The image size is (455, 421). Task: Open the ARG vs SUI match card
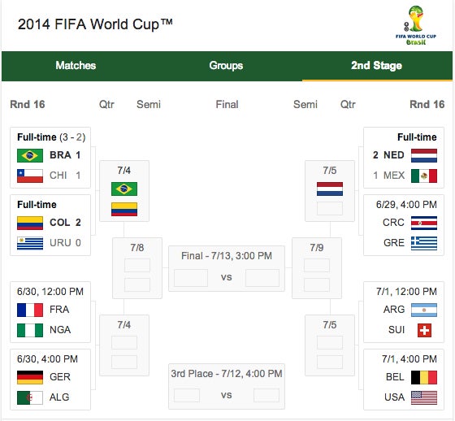pyautogui.click(x=404, y=312)
